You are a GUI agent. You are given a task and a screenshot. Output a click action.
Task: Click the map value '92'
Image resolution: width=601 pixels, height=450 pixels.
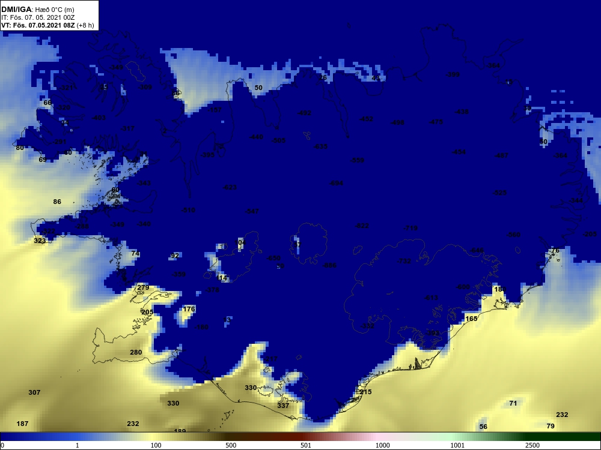tap(175, 256)
